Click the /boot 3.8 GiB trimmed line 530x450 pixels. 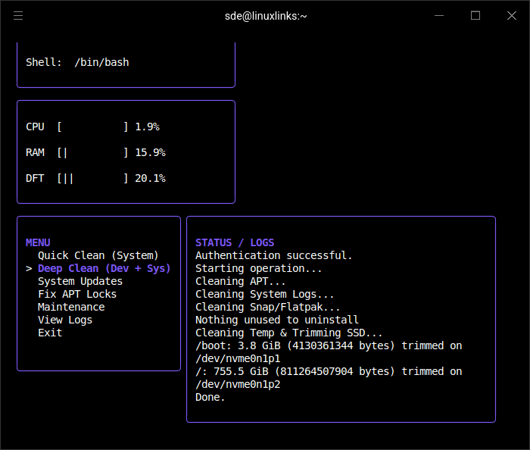(x=329, y=345)
